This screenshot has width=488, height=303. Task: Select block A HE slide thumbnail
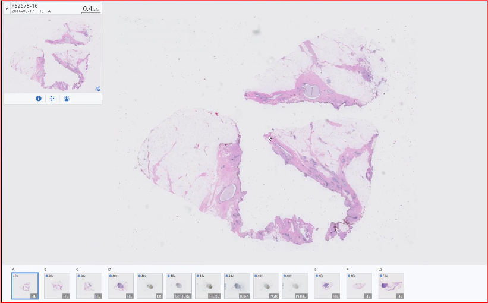pyautogui.click(x=25, y=286)
